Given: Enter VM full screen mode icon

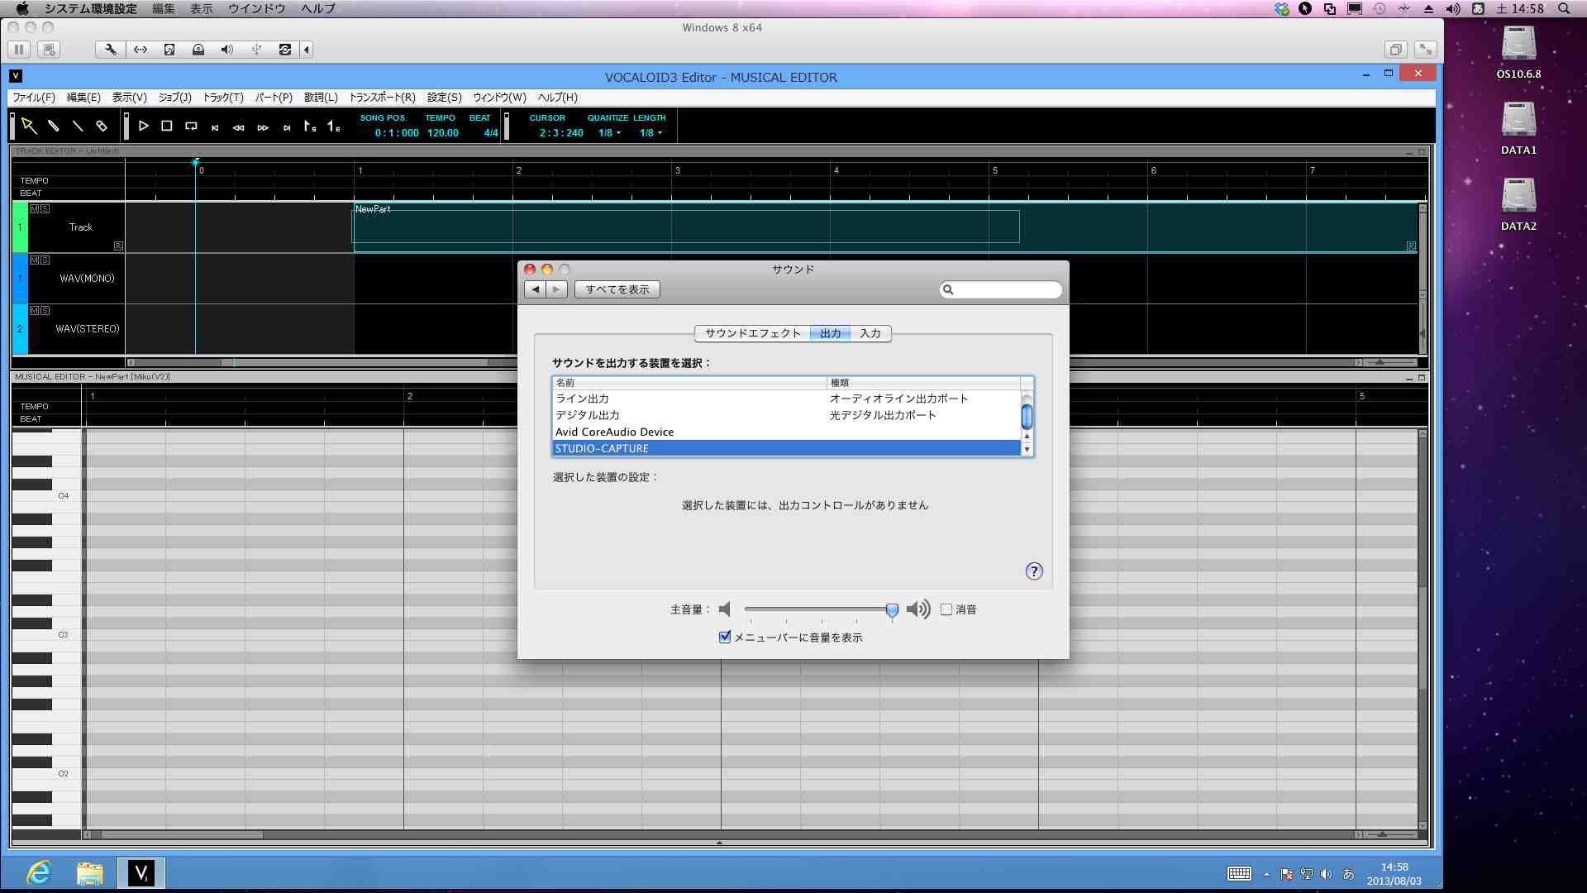Looking at the screenshot, I should tap(1426, 50).
